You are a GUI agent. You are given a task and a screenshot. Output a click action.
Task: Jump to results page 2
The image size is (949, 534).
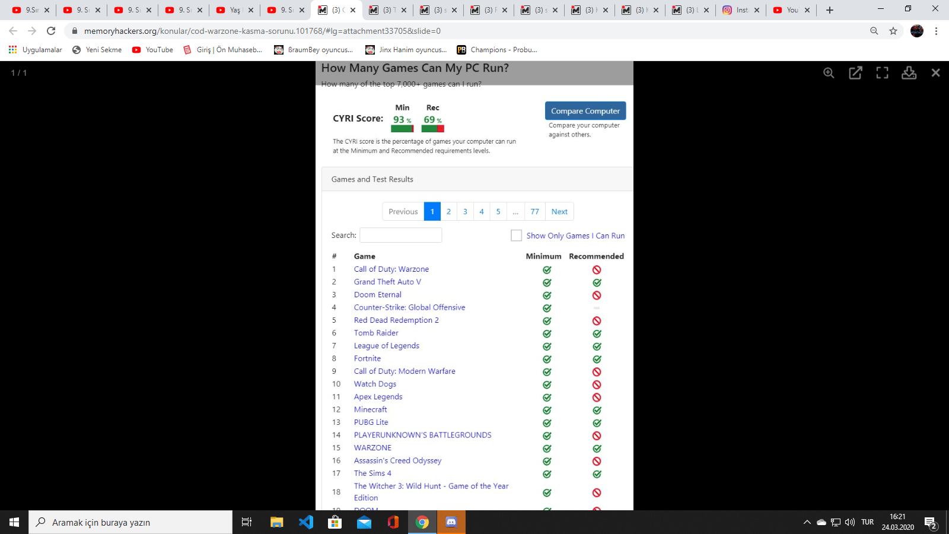449,212
